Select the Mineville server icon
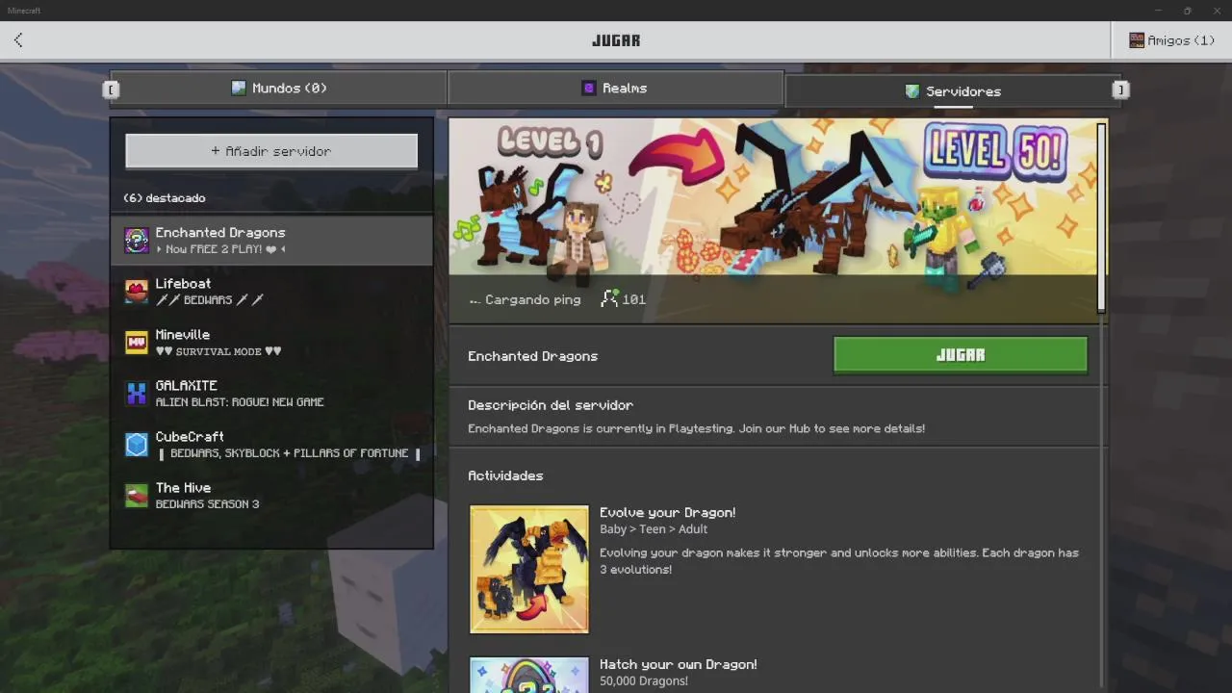The image size is (1232, 693). tap(137, 342)
